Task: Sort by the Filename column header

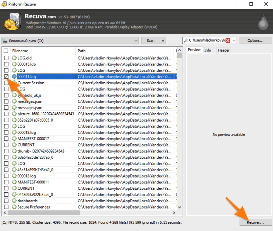Action: click(x=43, y=51)
